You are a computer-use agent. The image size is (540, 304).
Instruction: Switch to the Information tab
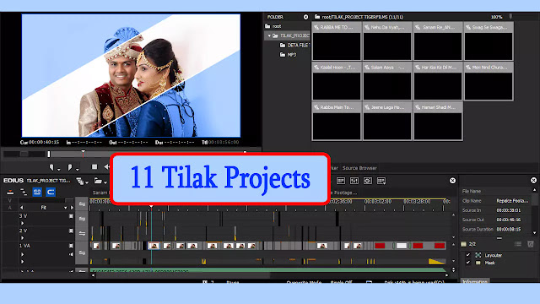click(474, 281)
